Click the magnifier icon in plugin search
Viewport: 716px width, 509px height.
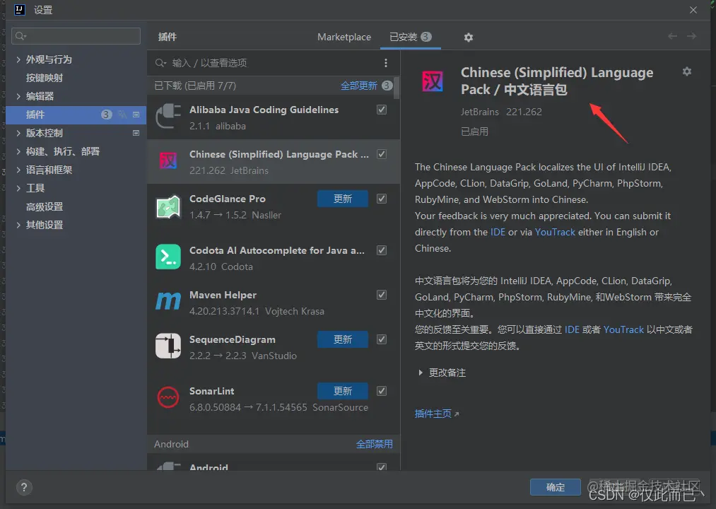(x=160, y=63)
